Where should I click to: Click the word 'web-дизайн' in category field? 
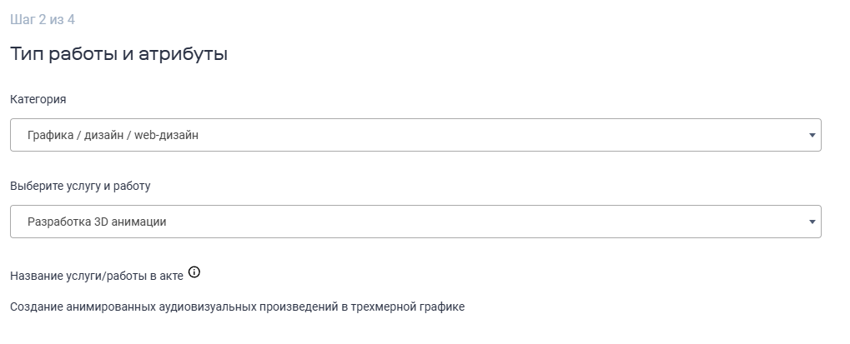[166, 135]
